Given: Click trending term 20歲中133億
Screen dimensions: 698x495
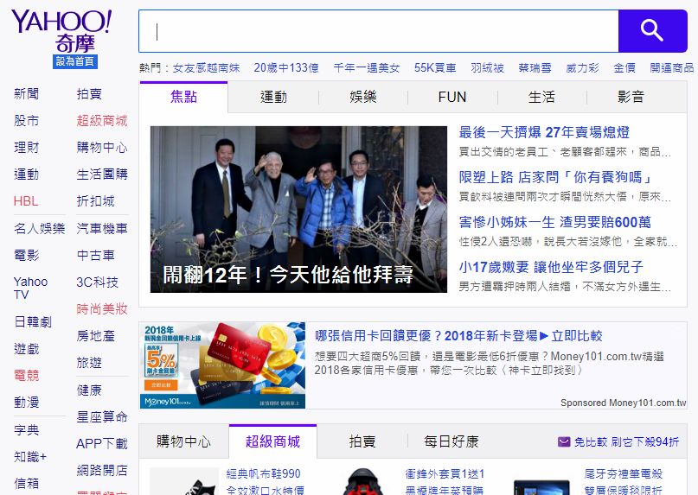Looking at the screenshot, I should coord(286,68).
